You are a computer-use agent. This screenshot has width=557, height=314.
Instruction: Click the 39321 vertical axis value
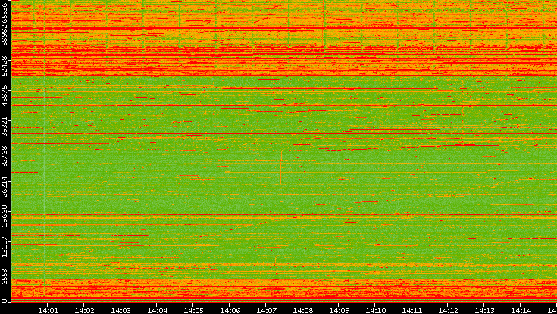[x=5, y=126]
